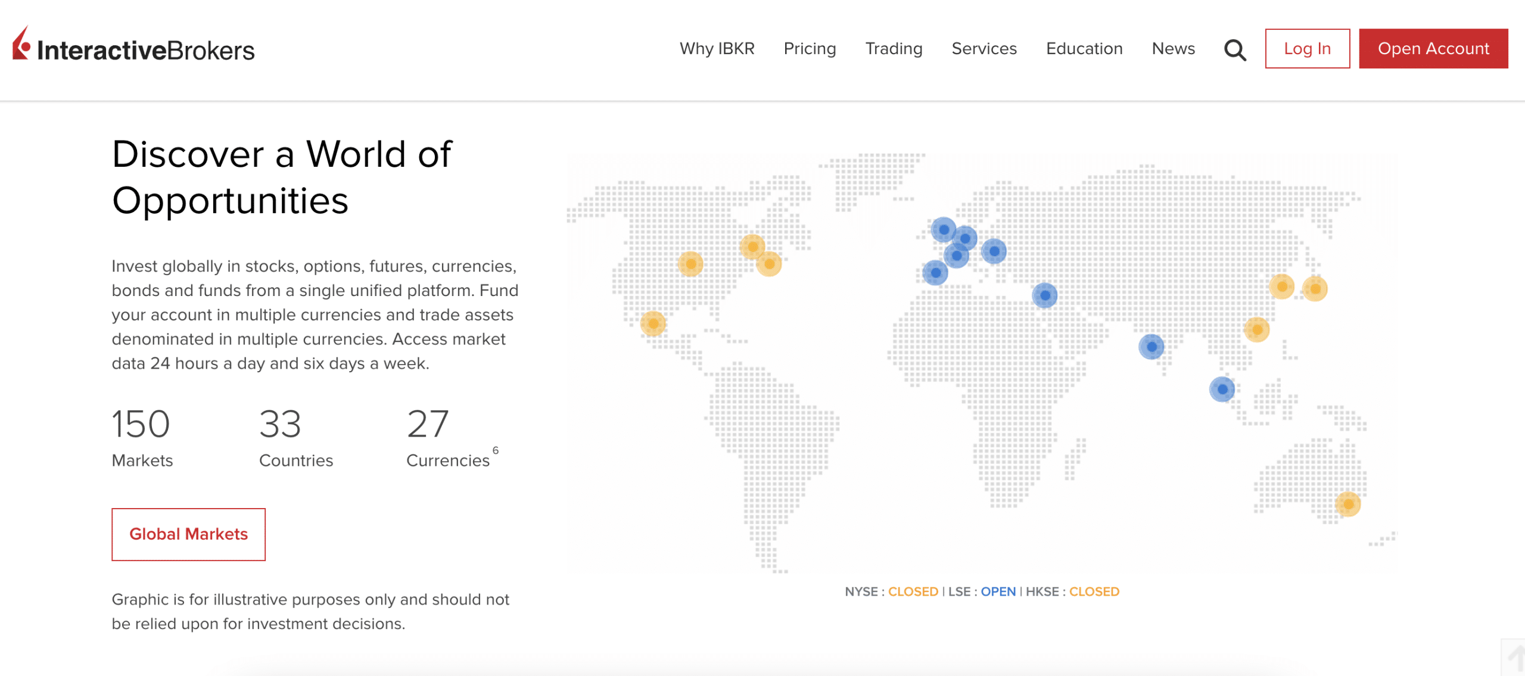This screenshot has width=1525, height=676.
Task: Click the Discover a World of Opportunities heading
Action: (282, 177)
